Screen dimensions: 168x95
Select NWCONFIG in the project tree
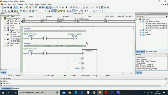tap(10, 17)
